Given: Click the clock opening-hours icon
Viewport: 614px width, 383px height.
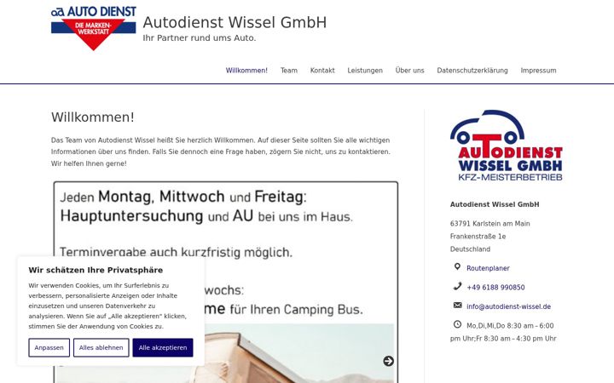Looking at the screenshot, I should 457,324.
